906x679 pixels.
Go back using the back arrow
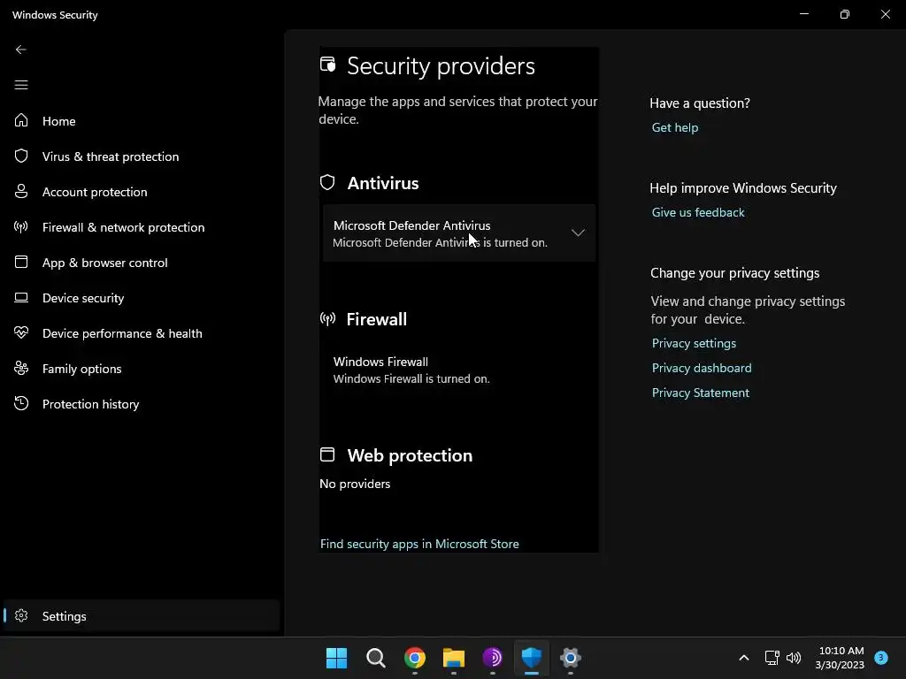pyautogui.click(x=21, y=50)
